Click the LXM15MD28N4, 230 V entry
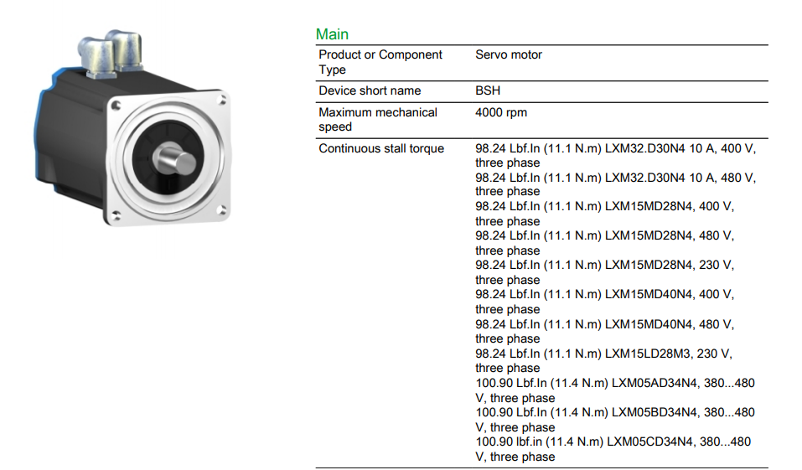Viewport: 802px width, 470px height. 604,272
